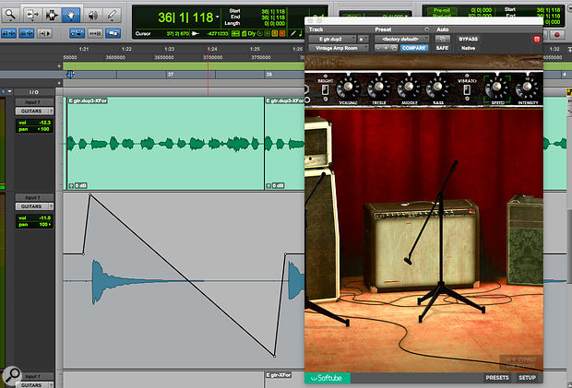Open plug-in automation enable dialog icon
The height and width of the screenshot is (388, 572).
(x=443, y=39)
